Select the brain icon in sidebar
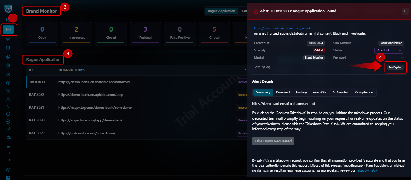The width and height of the screenshot is (411, 180). (8, 122)
